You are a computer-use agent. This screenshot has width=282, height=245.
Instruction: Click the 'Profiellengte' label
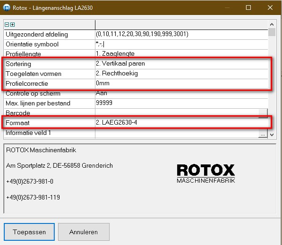[x=23, y=54]
